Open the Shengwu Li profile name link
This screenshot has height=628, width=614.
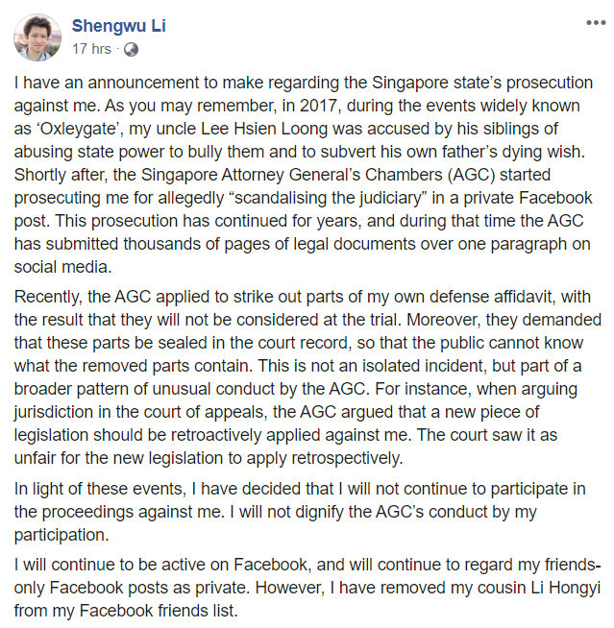click(118, 26)
